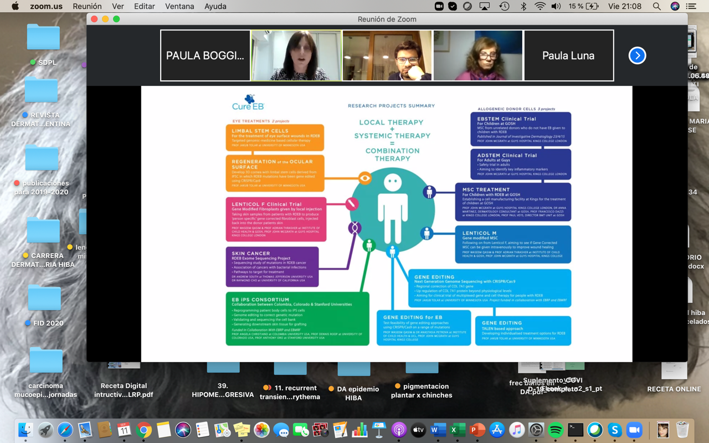Show next participants with the blue arrow

(x=637, y=55)
